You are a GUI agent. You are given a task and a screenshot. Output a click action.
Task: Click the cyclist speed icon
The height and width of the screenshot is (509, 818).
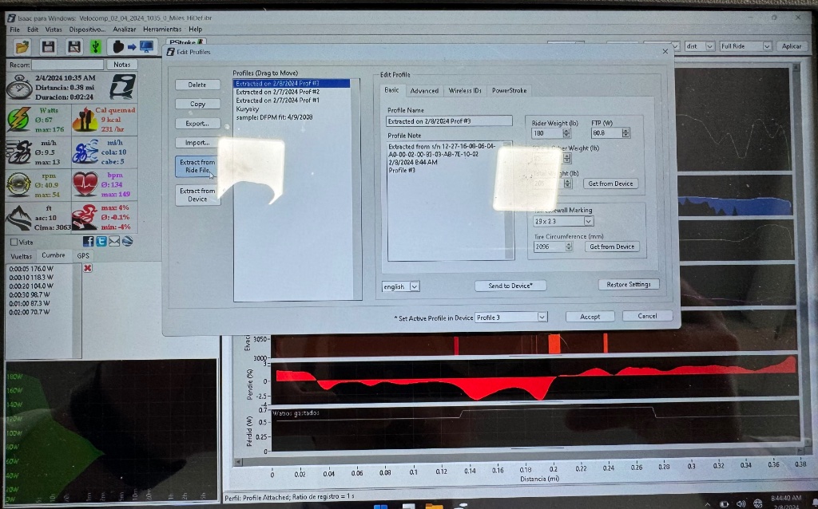[19, 152]
